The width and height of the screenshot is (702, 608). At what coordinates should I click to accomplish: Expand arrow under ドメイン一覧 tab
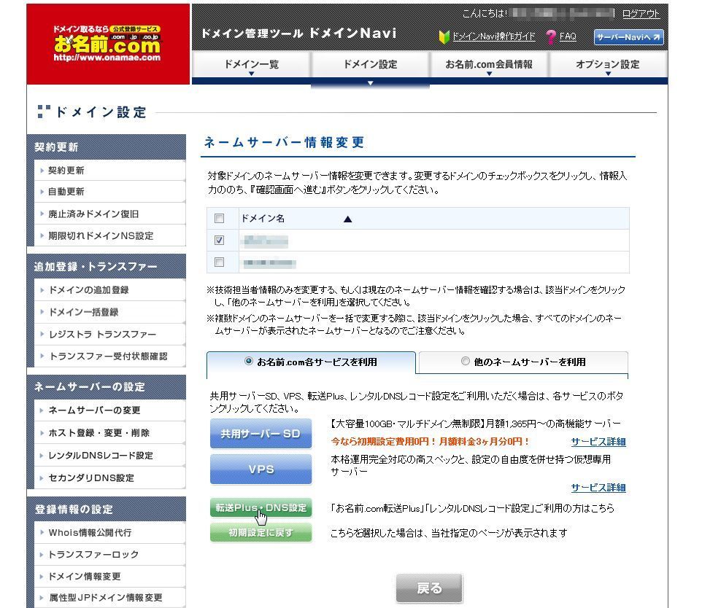251,74
